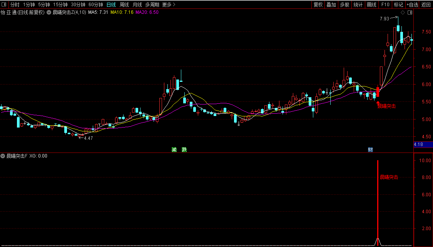Expand the 更多 periods menu

tap(169, 5)
